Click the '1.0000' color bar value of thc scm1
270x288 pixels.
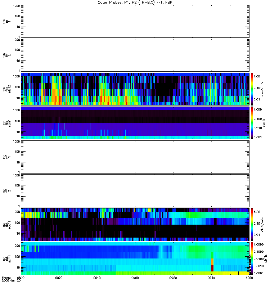pyautogui.click(x=258, y=244)
